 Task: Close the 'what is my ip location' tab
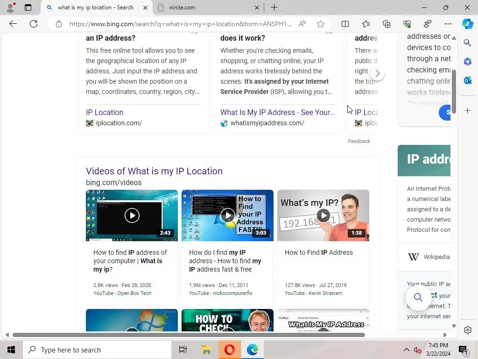[x=146, y=7]
